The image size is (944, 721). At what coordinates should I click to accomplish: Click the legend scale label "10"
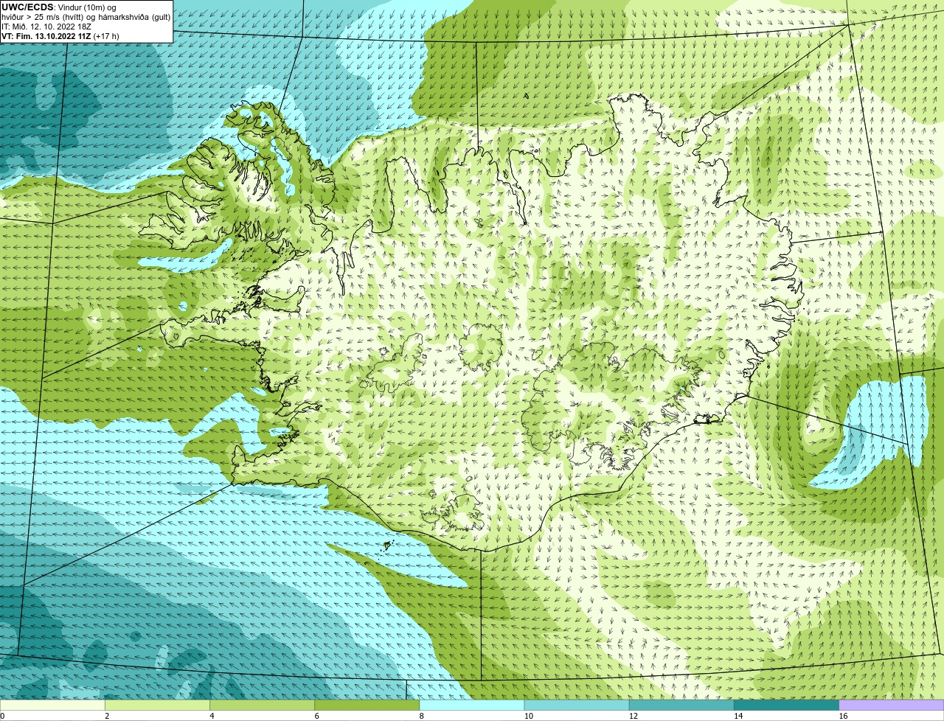tap(528, 716)
